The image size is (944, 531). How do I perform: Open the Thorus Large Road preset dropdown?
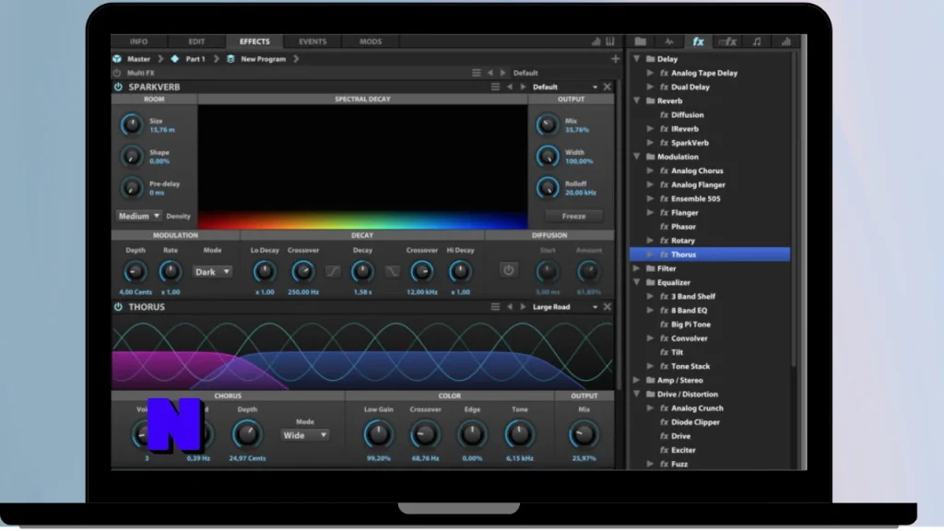tap(565, 307)
